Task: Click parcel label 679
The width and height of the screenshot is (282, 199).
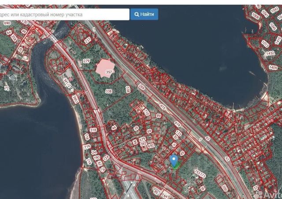Action: tap(142, 139)
